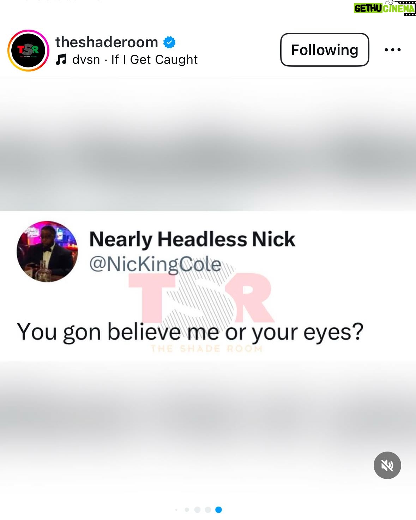Tap the tweet text 'You gon believe me'

coord(118,332)
